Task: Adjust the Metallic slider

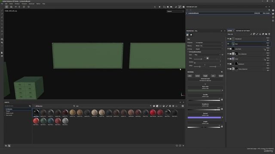Action: [x=204, y=101]
